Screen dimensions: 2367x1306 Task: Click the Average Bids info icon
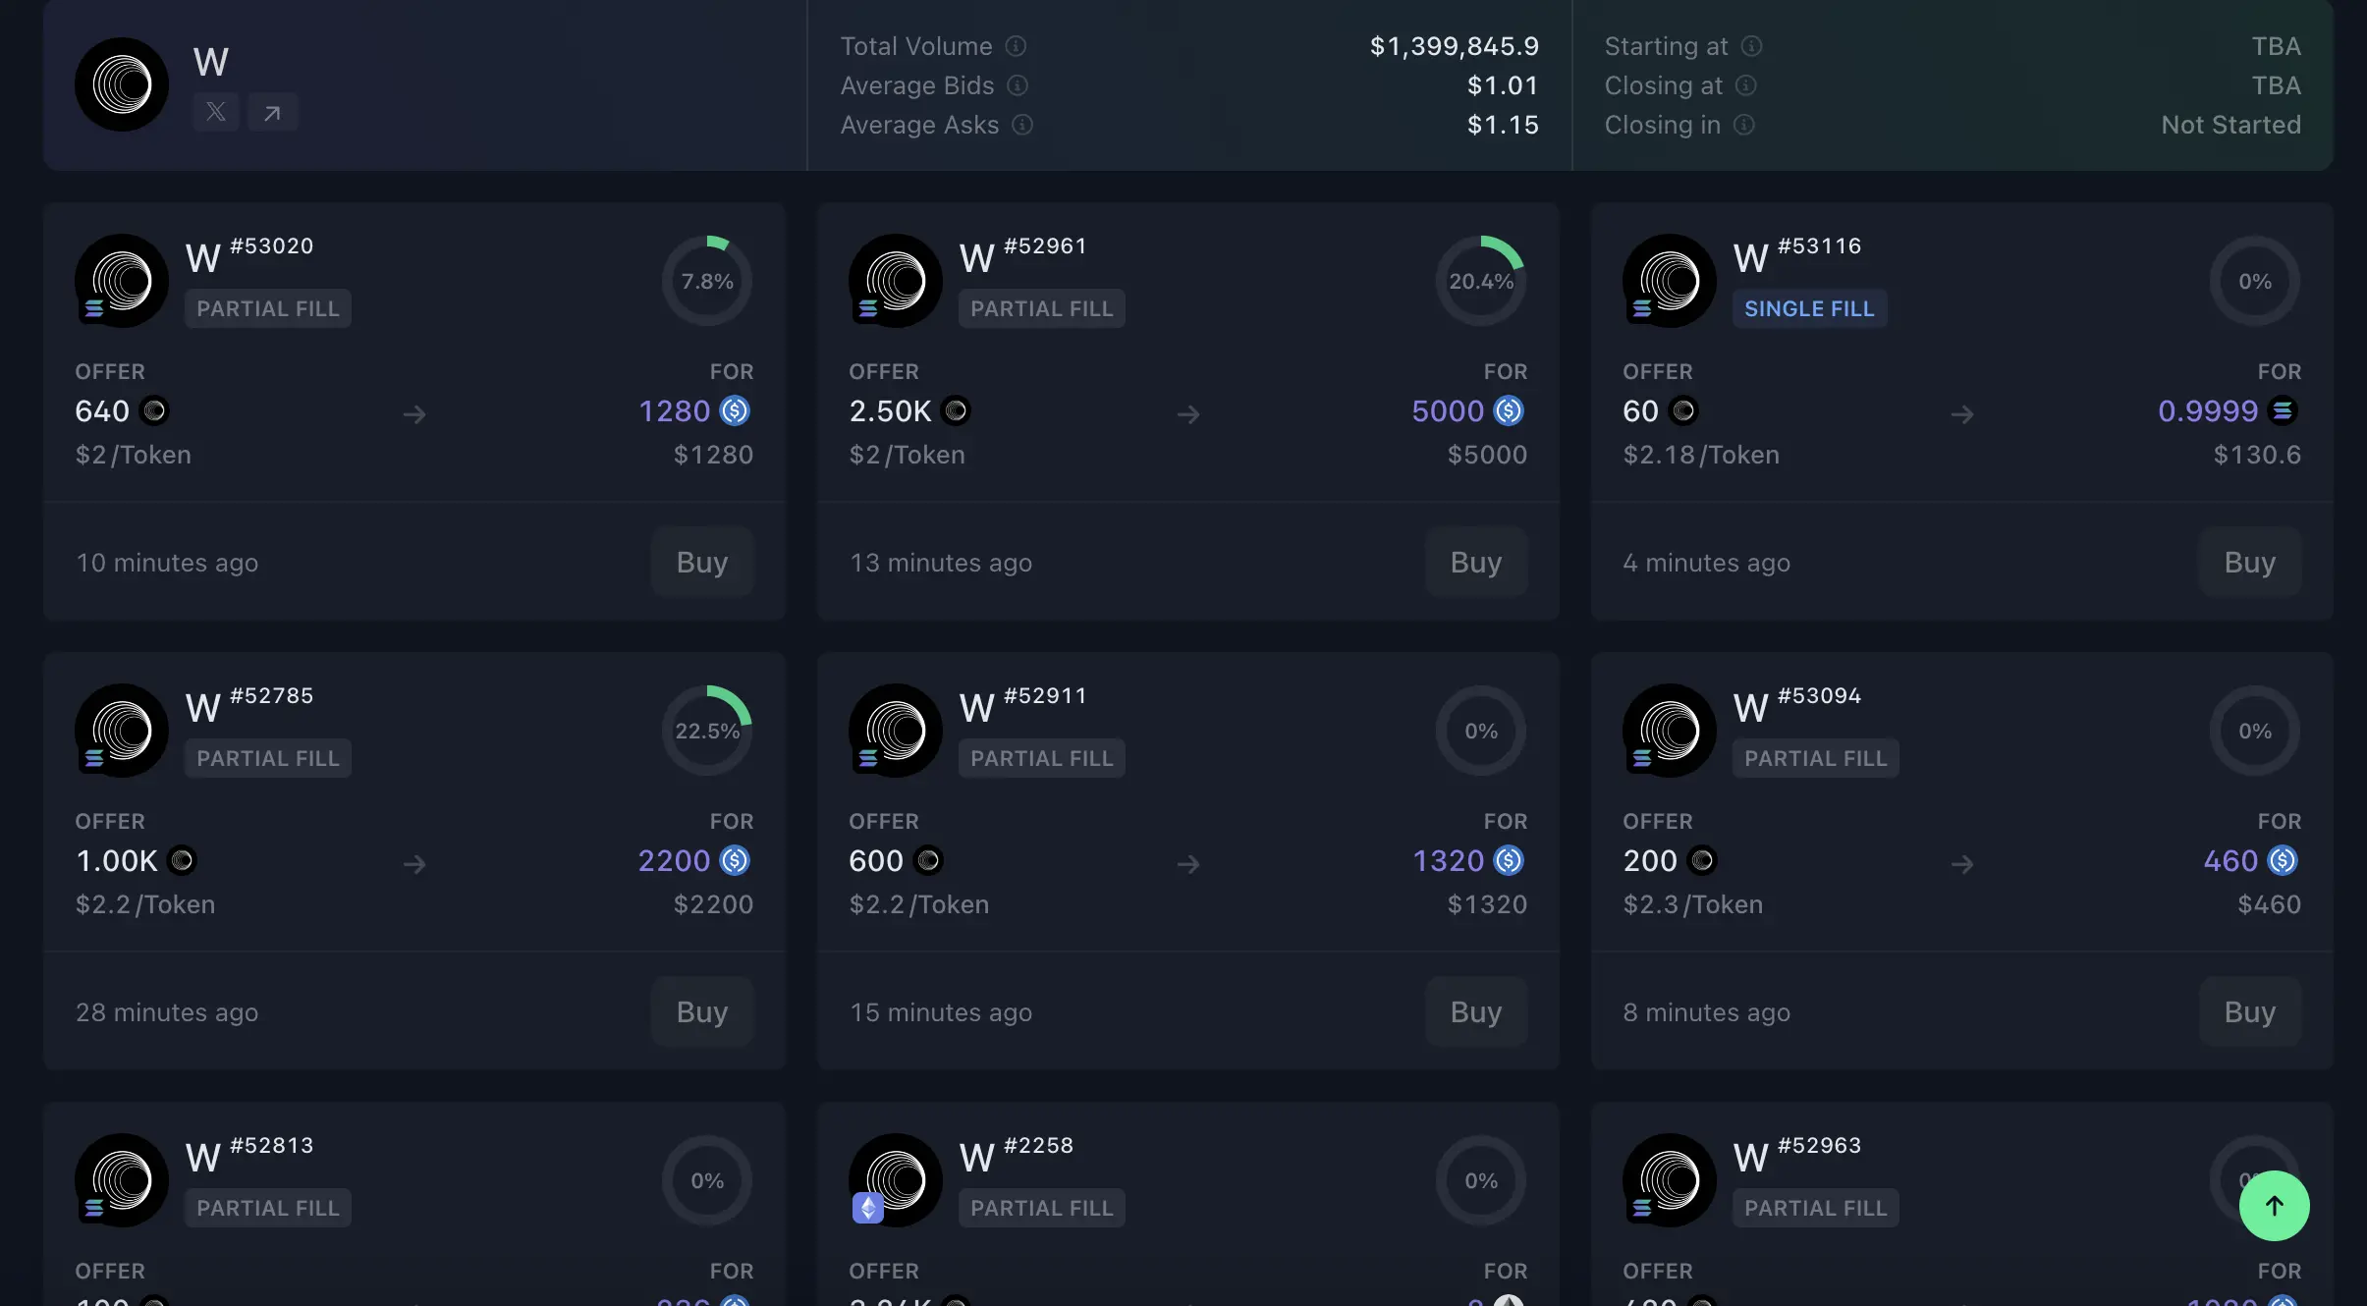coord(1018,85)
